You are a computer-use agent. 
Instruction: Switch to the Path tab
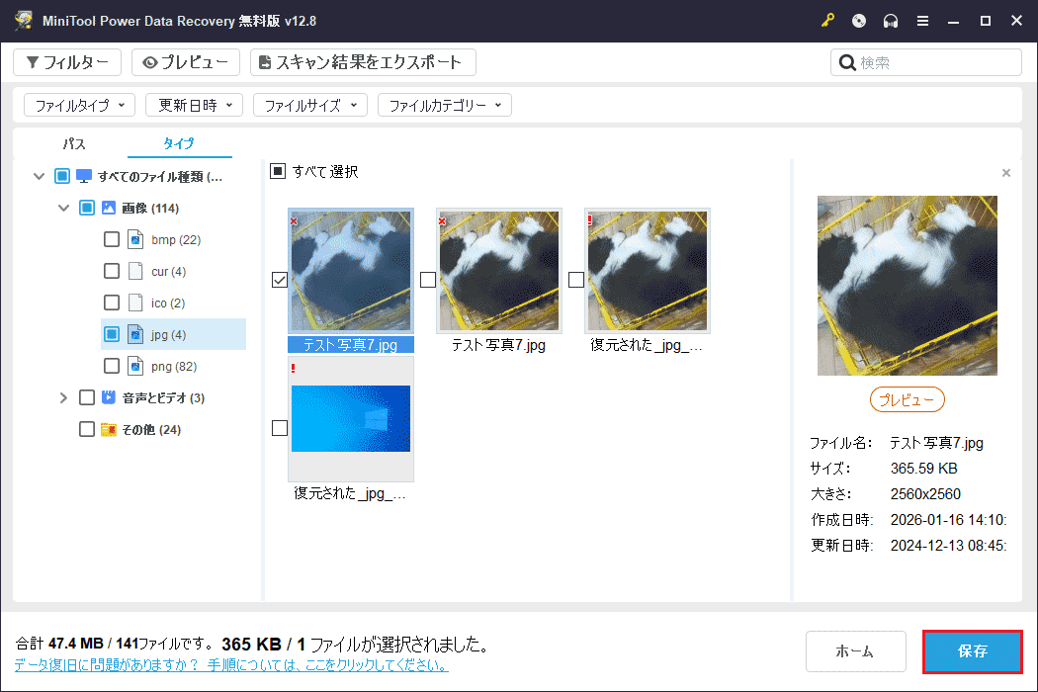click(x=73, y=142)
